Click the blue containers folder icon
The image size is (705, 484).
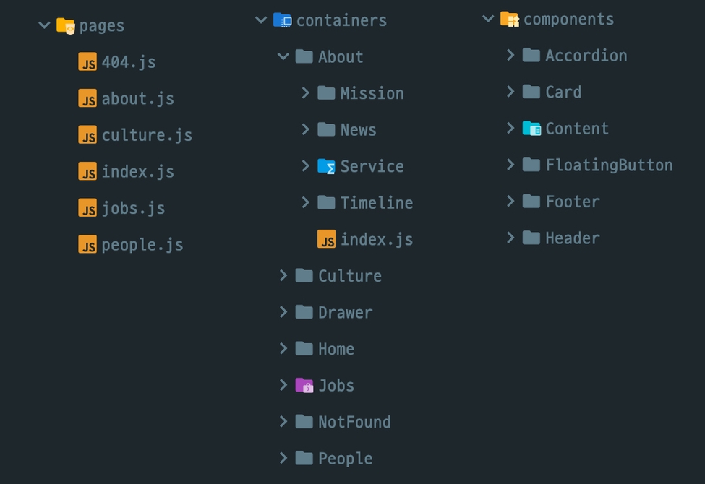tap(282, 20)
